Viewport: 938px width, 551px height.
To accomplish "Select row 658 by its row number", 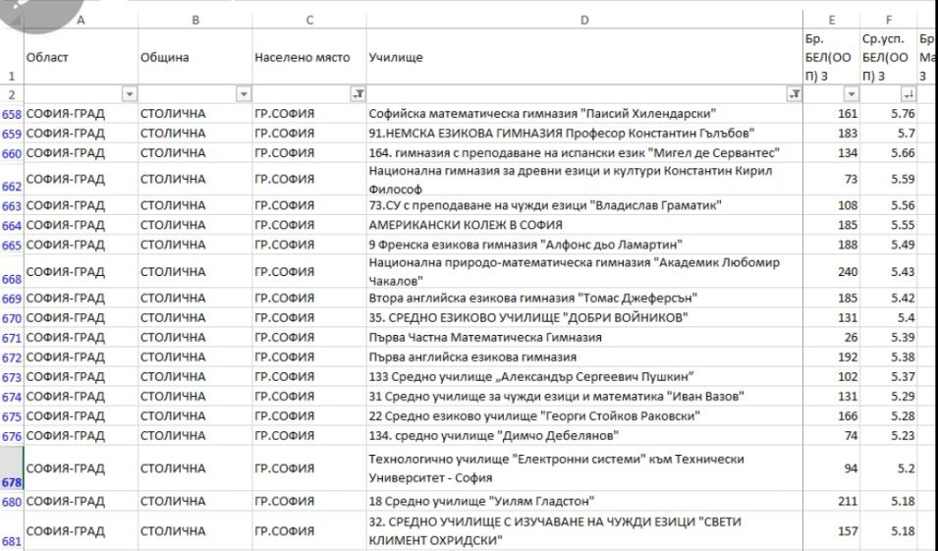I will coord(12,114).
